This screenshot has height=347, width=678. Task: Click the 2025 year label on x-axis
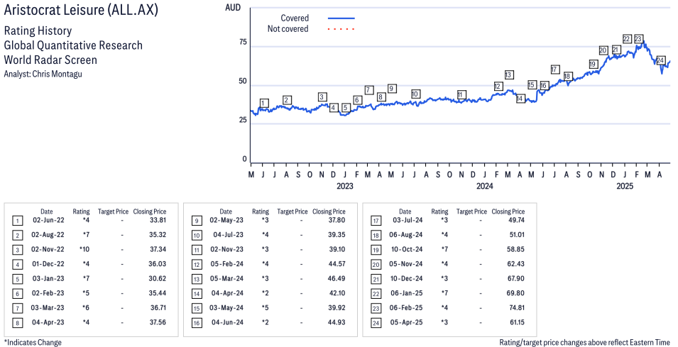(x=625, y=186)
